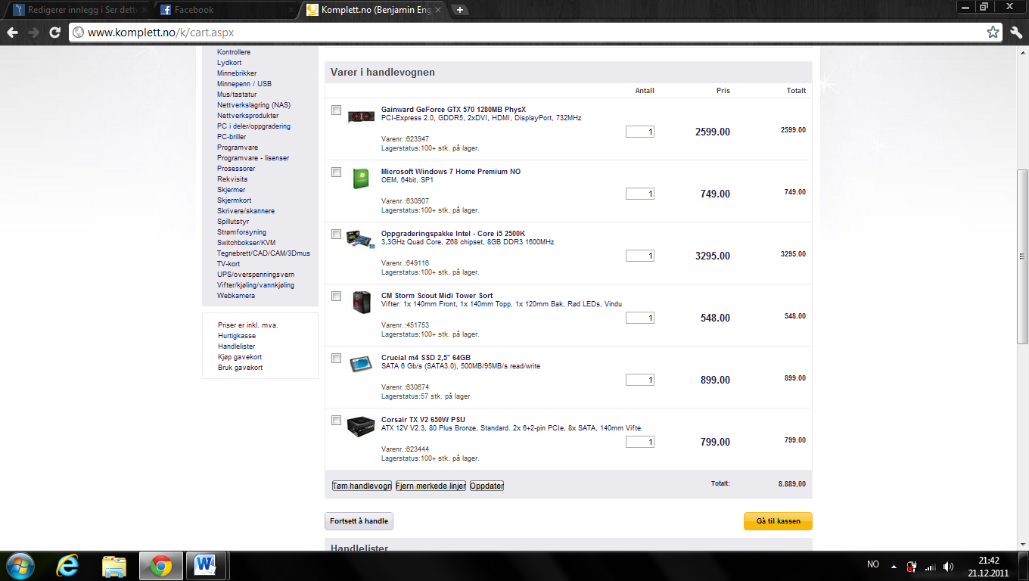Viewport: 1029px width, 581px height.
Task: Bookmark this page with the star icon
Action: pyautogui.click(x=993, y=33)
